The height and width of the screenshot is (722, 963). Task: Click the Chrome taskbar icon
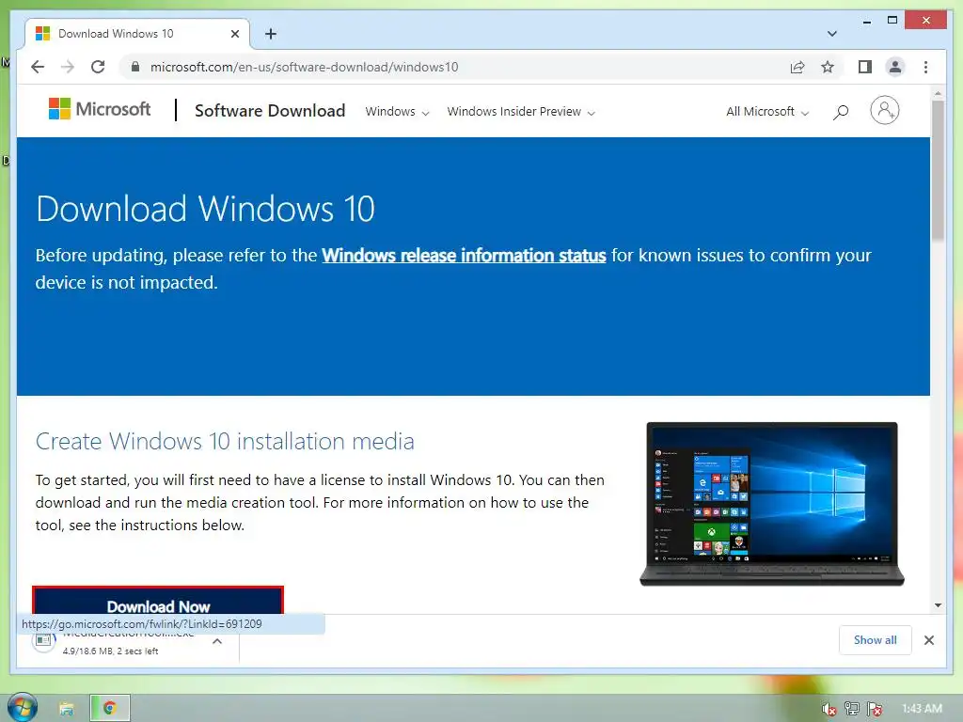(110, 709)
